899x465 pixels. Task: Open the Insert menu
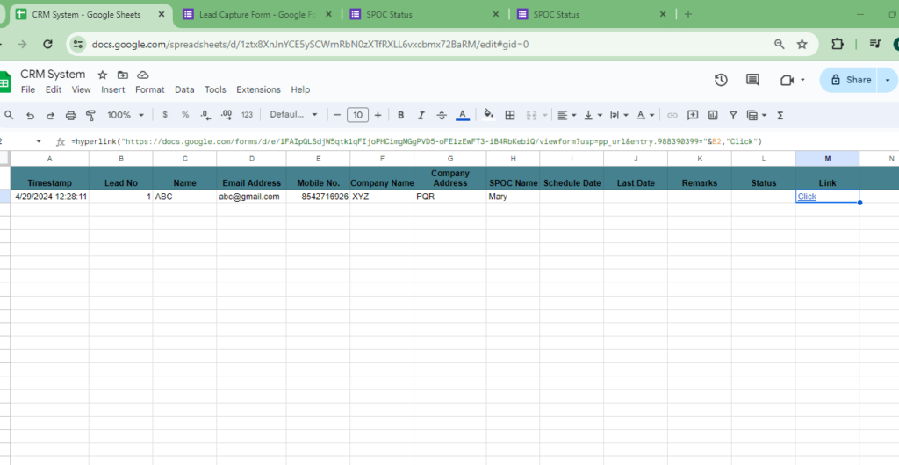coord(113,89)
